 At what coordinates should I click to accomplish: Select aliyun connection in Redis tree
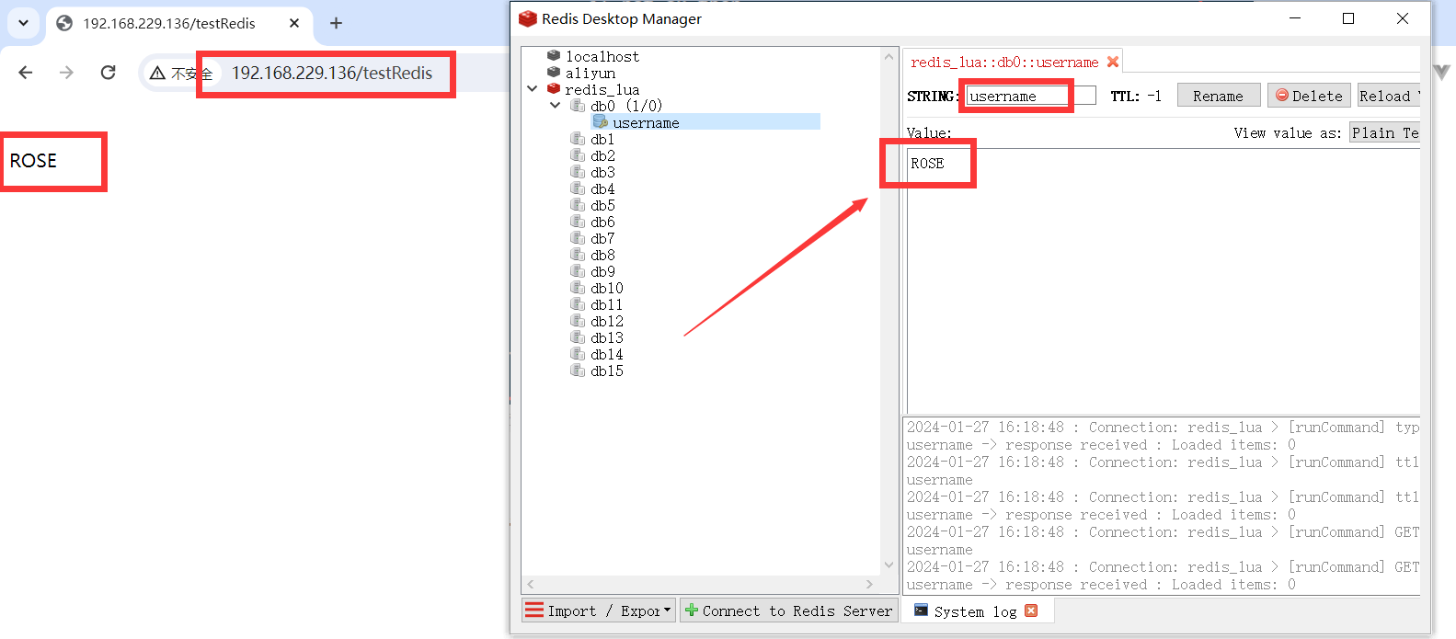[590, 73]
